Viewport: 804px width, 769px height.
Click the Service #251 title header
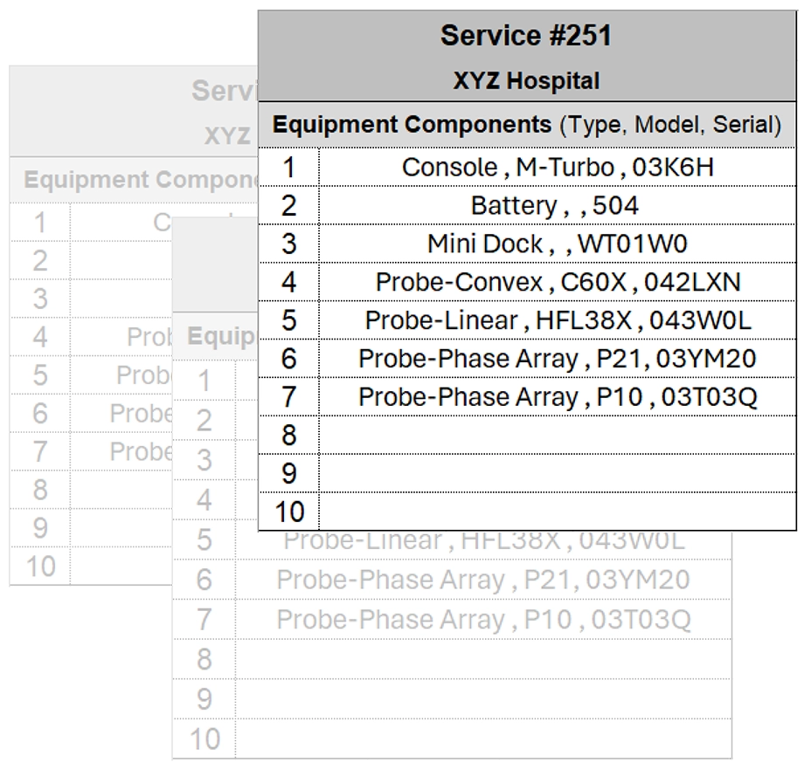tap(526, 36)
